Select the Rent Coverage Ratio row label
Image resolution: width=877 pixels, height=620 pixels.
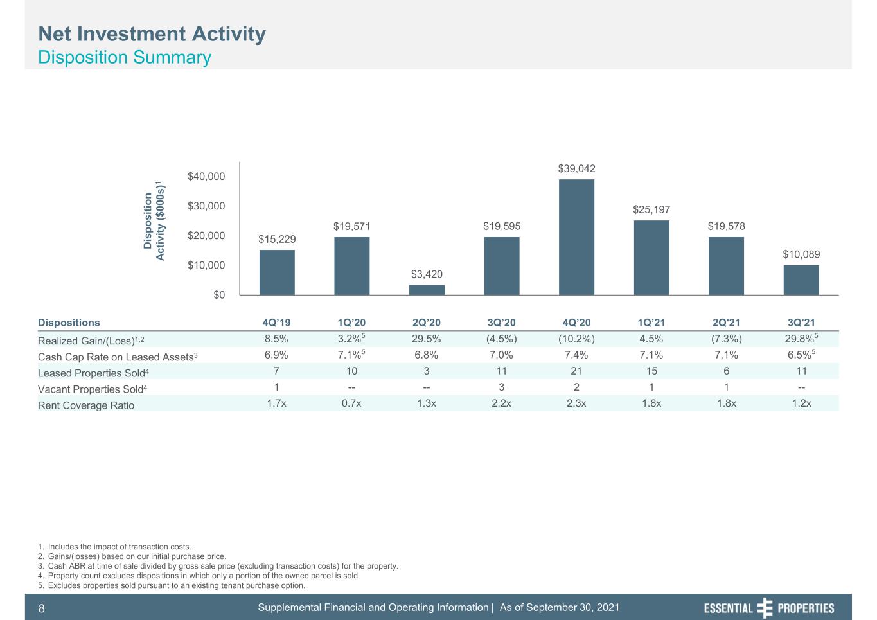coord(86,405)
